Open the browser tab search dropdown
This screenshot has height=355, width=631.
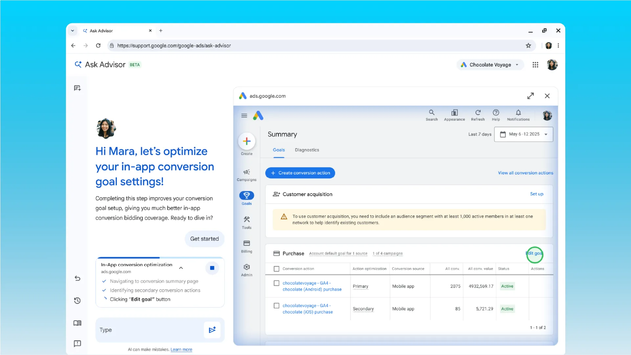point(73,31)
